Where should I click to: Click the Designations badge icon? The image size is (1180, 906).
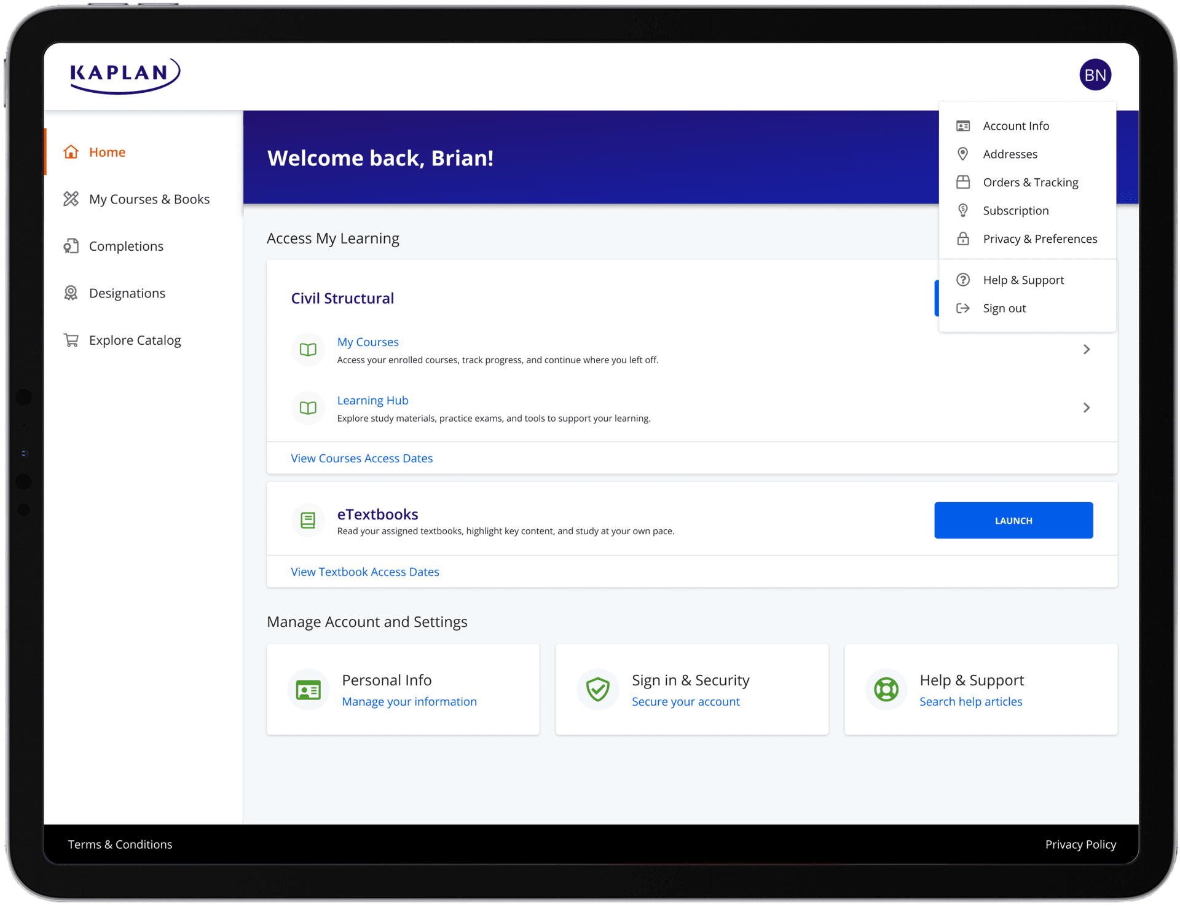click(71, 293)
